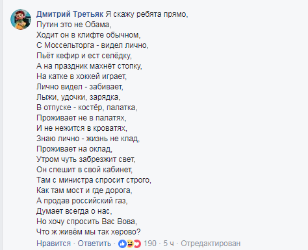
Task: Click the line 'Утром чуть забрезжит свет,'
Action: [x=86, y=159]
